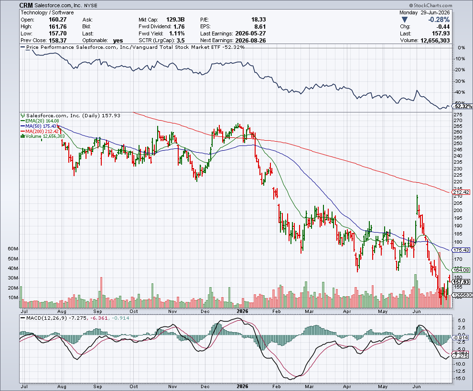Click the 157.93 last price axis tag
The width and height of the screenshot is (473, 391).
[x=461, y=282]
